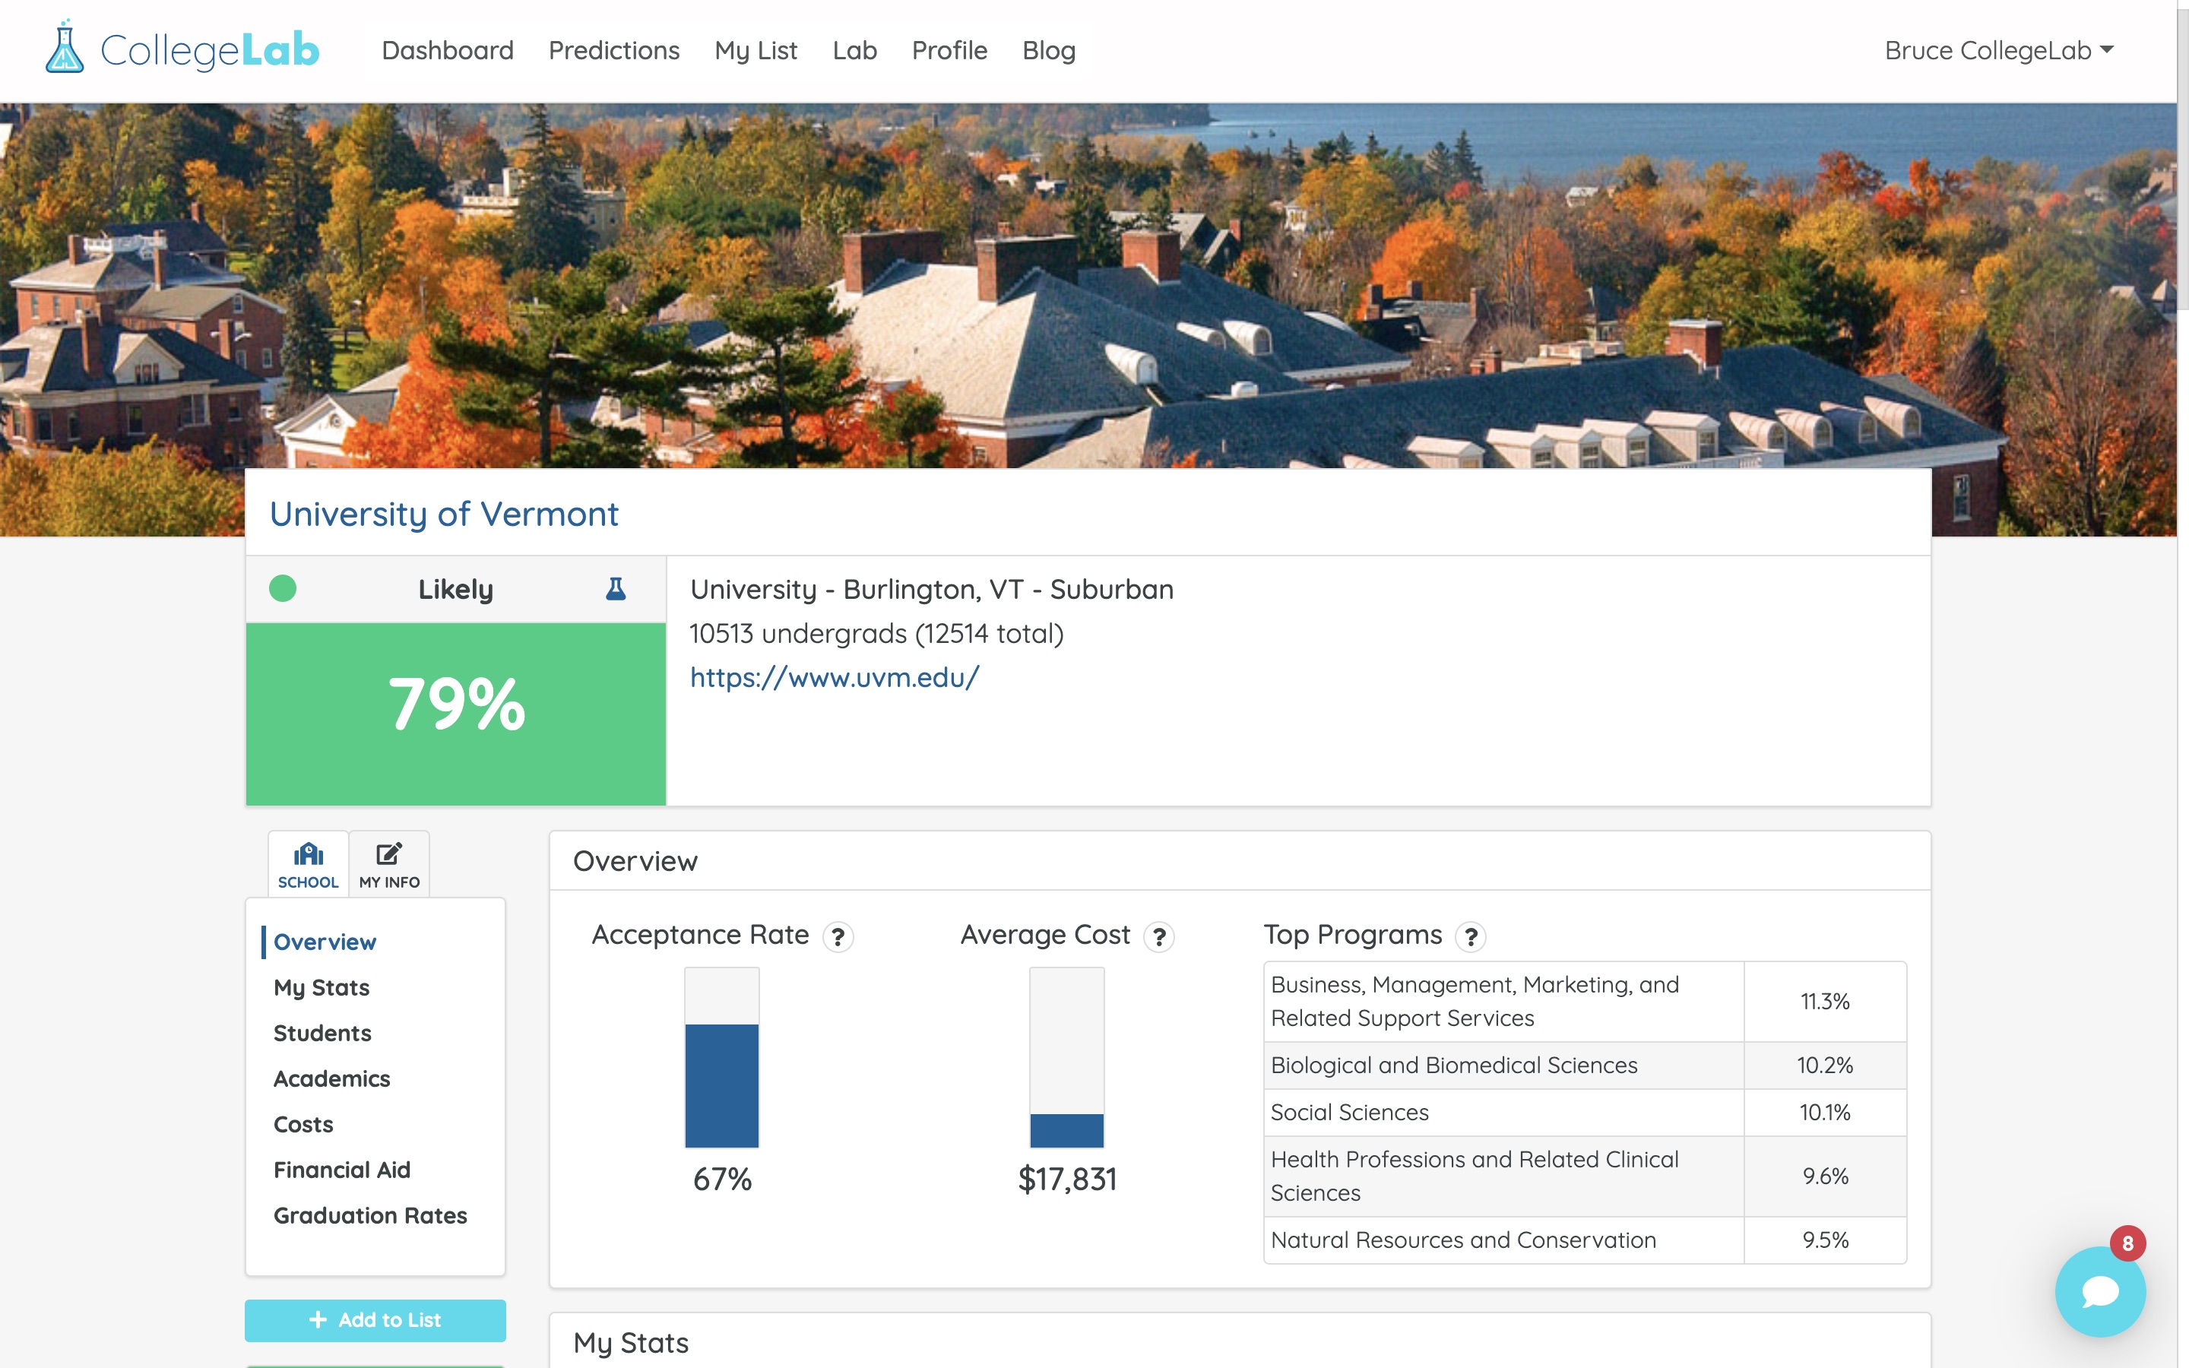Click the 9.5% program percentage

[x=1824, y=1240]
